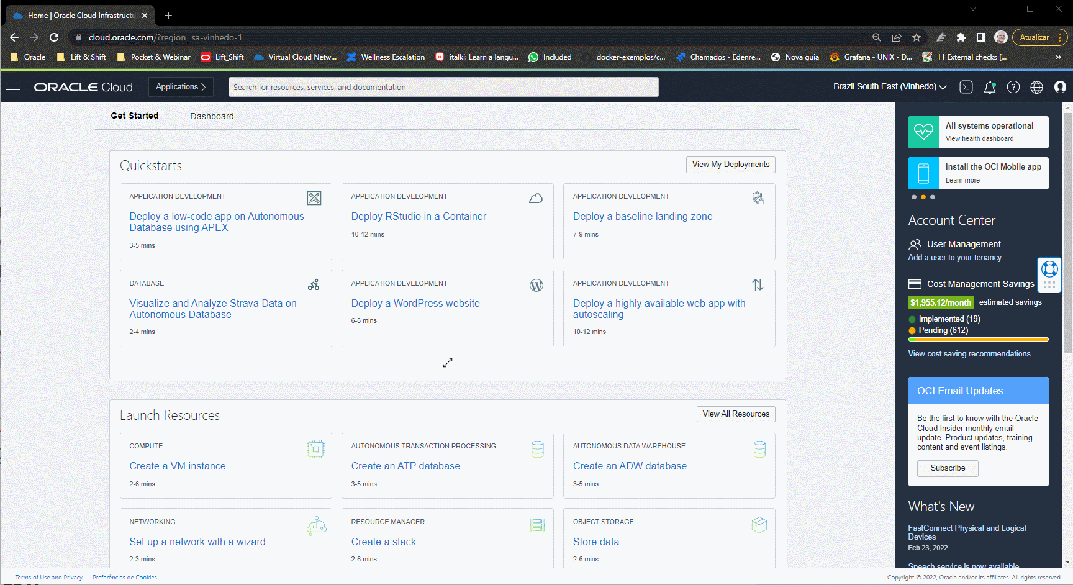
Task: Expand the Brazil South East region dropdown
Action: click(889, 87)
